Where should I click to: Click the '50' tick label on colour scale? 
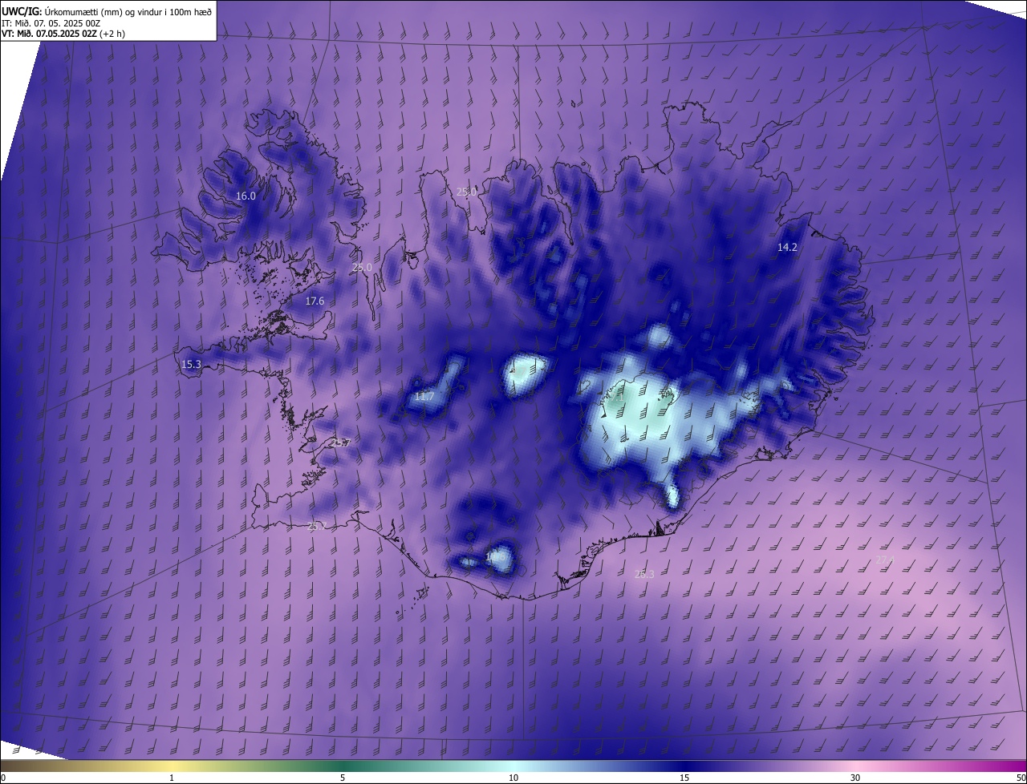1021,778
